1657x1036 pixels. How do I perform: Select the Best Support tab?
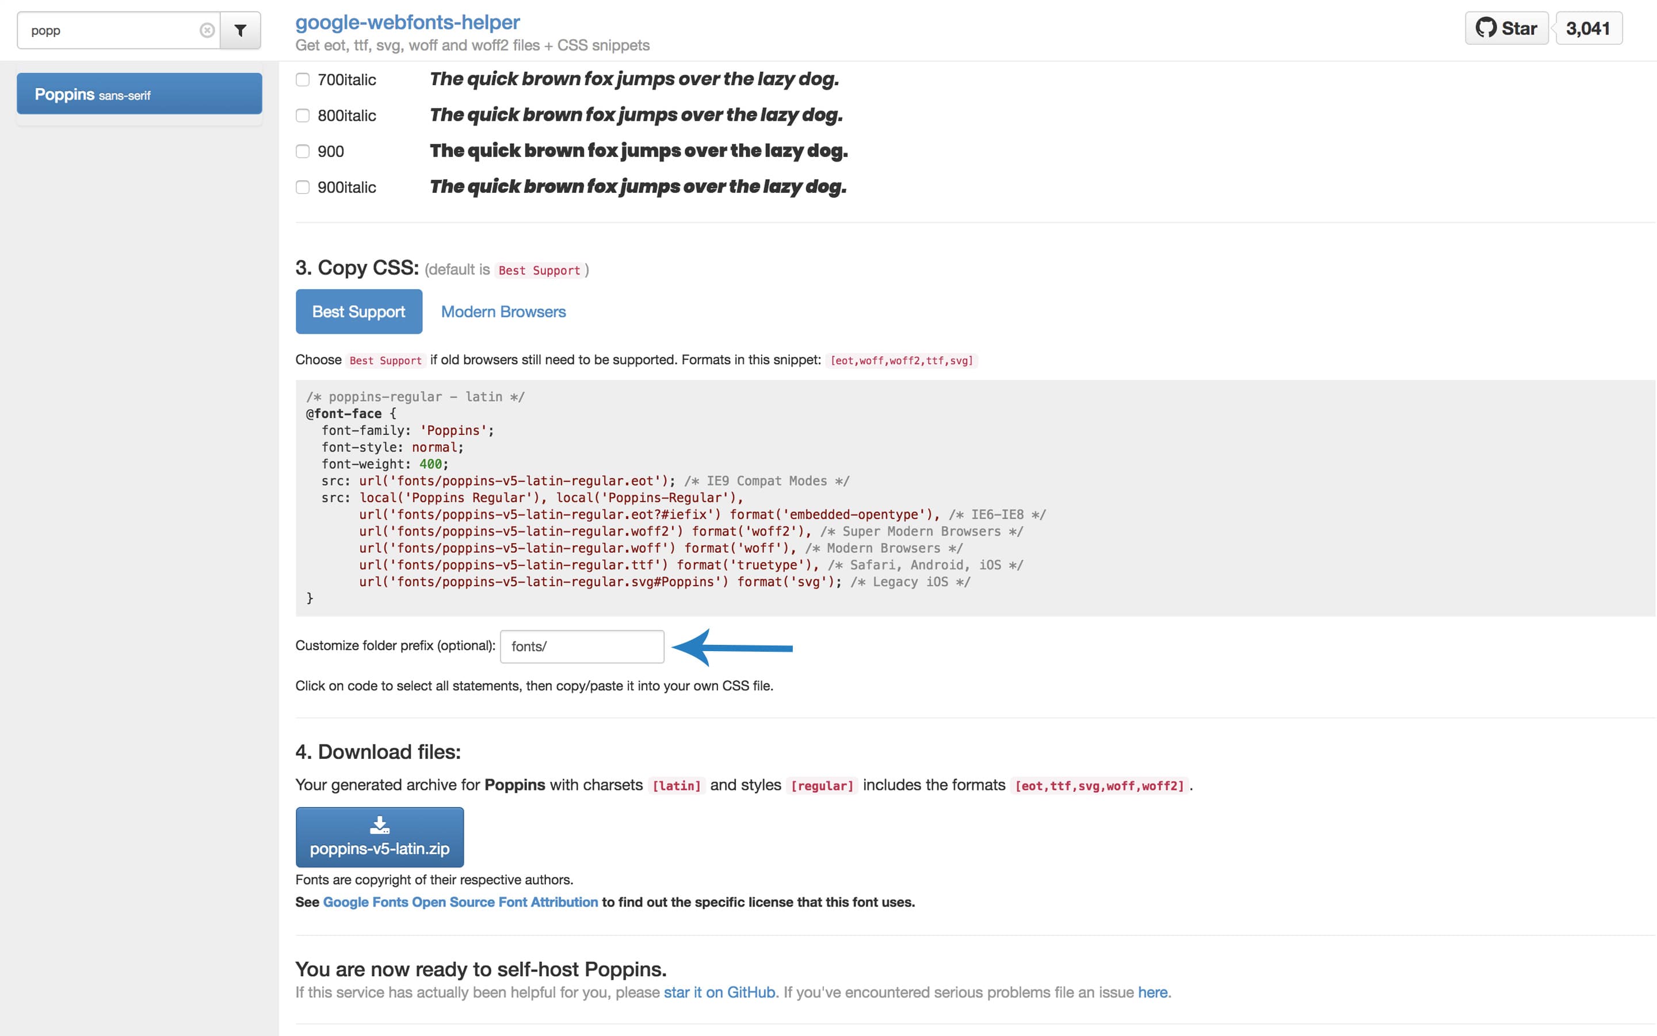(358, 312)
